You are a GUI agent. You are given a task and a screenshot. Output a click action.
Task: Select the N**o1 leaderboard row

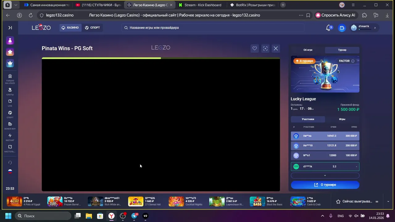point(325,155)
